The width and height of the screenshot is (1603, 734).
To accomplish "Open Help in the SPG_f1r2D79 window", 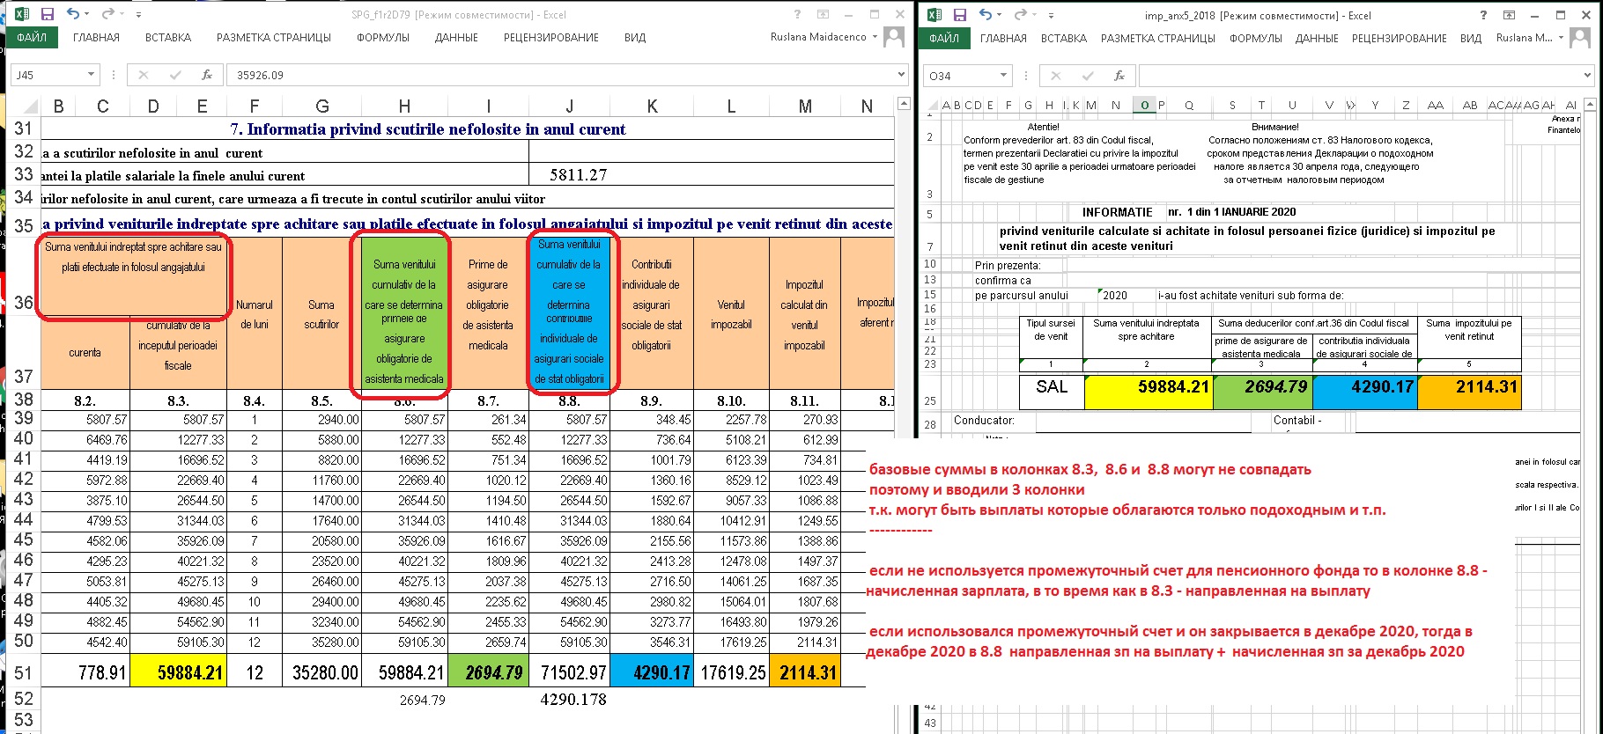I will tap(797, 14).
